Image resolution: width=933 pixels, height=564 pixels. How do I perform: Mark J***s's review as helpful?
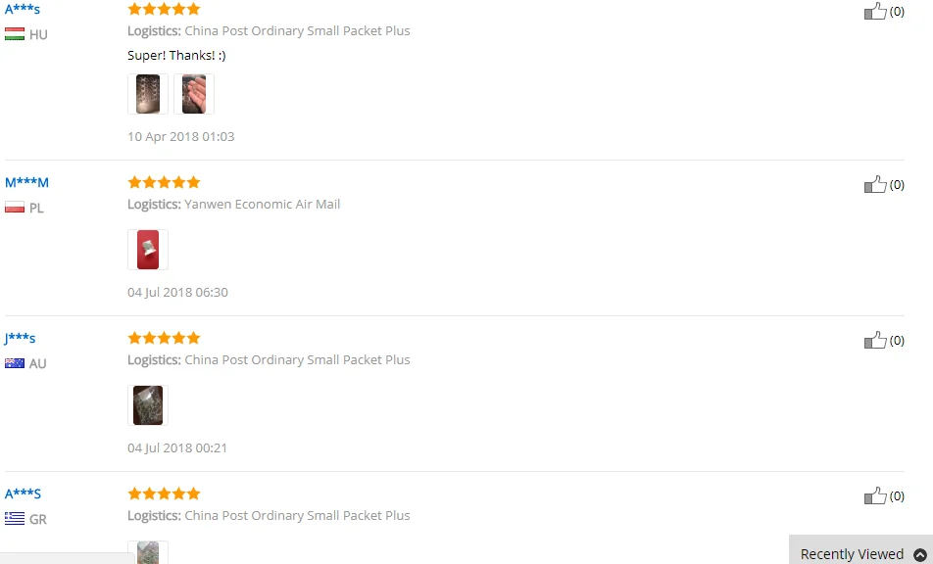pos(875,340)
